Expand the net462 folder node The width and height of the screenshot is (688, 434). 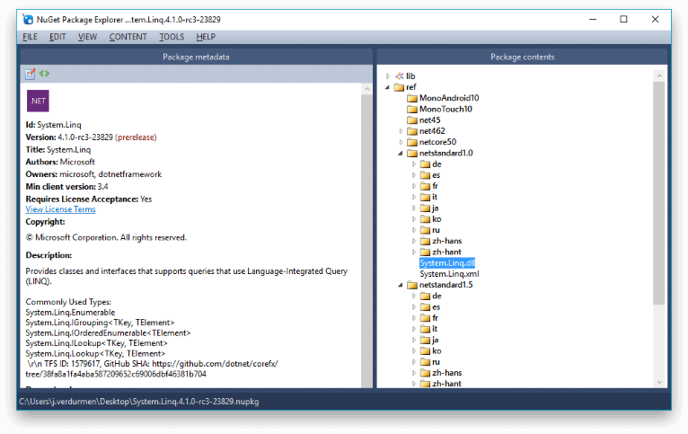401,131
